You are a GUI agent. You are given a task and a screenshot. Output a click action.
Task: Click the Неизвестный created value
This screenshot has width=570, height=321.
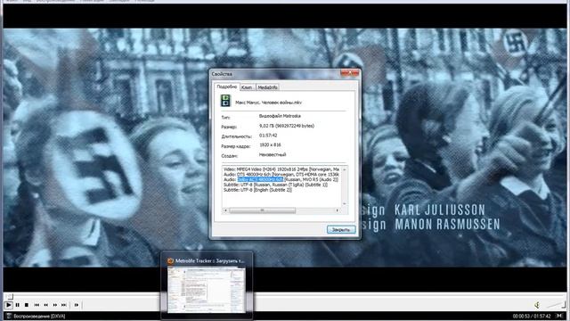pyautogui.click(x=273, y=154)
